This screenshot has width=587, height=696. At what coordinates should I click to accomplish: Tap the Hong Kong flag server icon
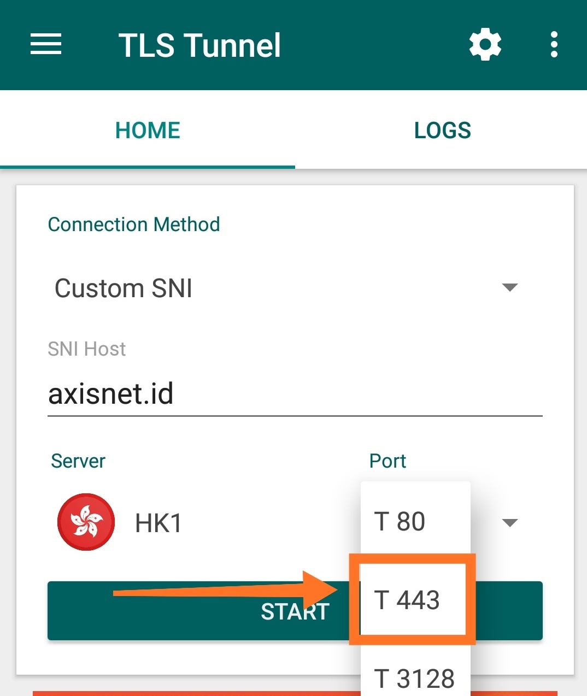(86, 522)
